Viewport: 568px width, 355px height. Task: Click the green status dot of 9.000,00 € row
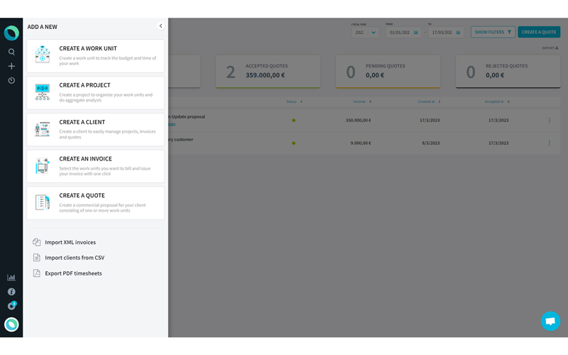click(294, 143)
